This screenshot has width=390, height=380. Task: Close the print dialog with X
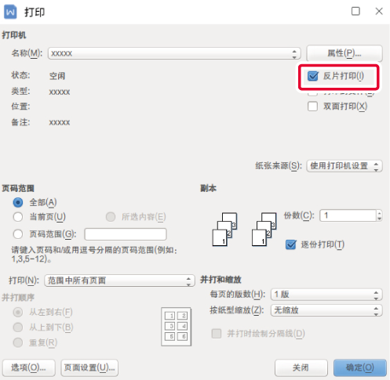pos(379,11)
